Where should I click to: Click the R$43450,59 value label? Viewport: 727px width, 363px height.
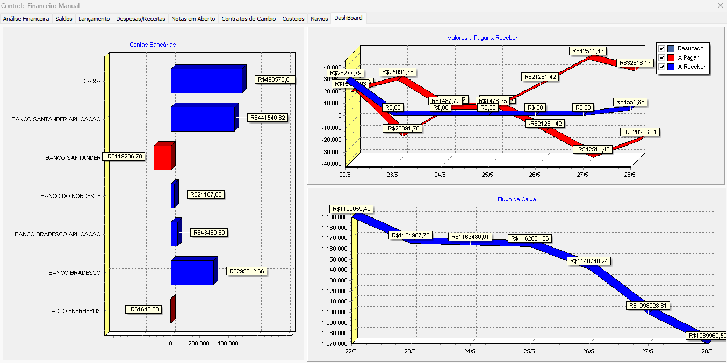tap(210, 233)
